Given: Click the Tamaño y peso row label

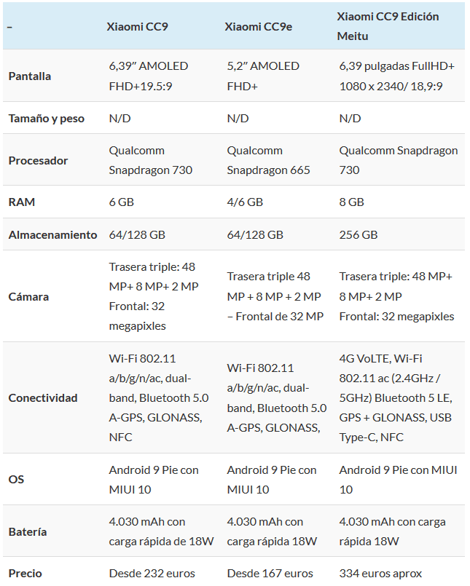Looking at the screenshot, I should click(x=47, y=119).
